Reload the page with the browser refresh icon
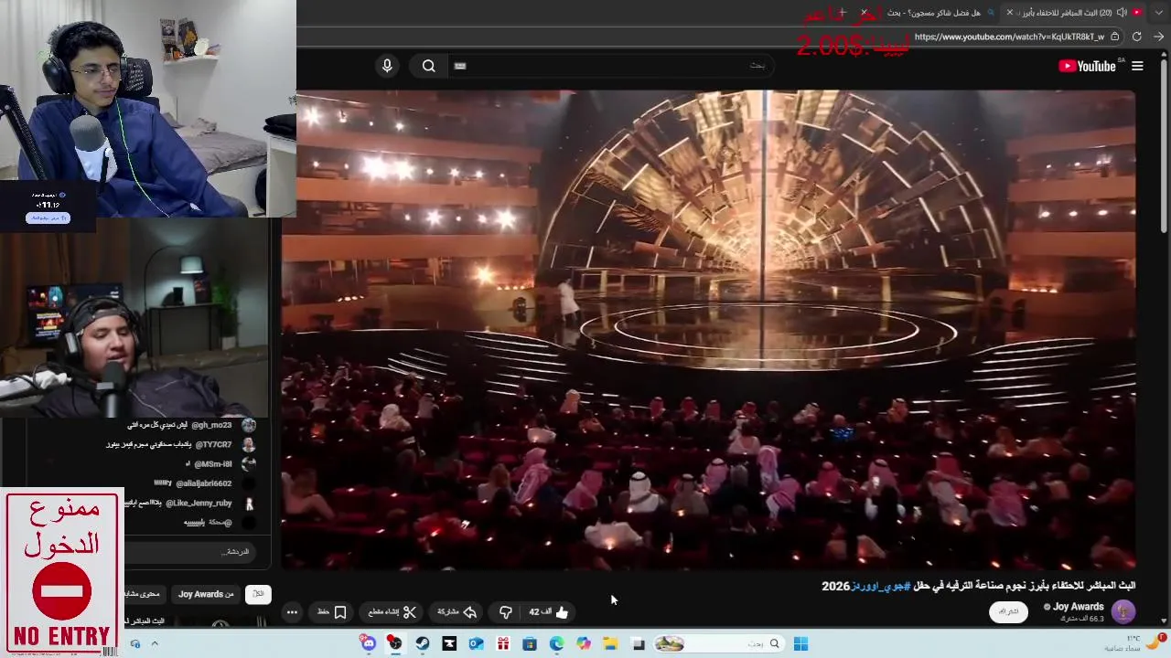Viewport: 1171px width, 658px height. (1136, 37)
